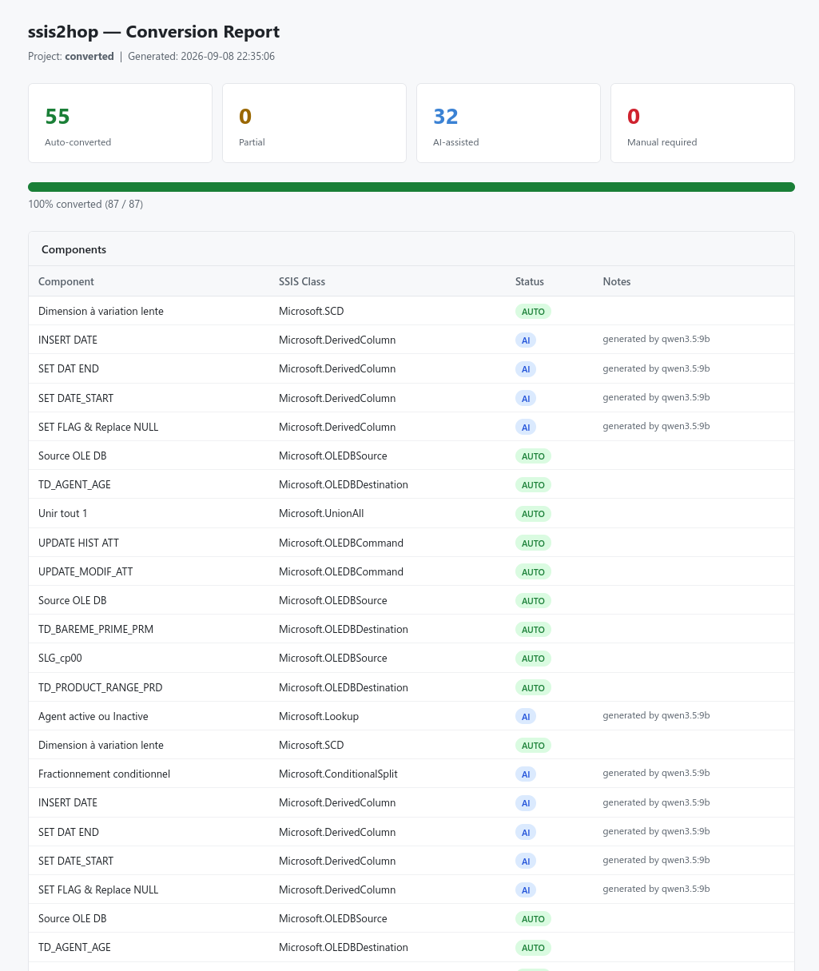Click the green conversion progress bar
The height and width of the screenshot is (971, 819).
click(411, 187)
